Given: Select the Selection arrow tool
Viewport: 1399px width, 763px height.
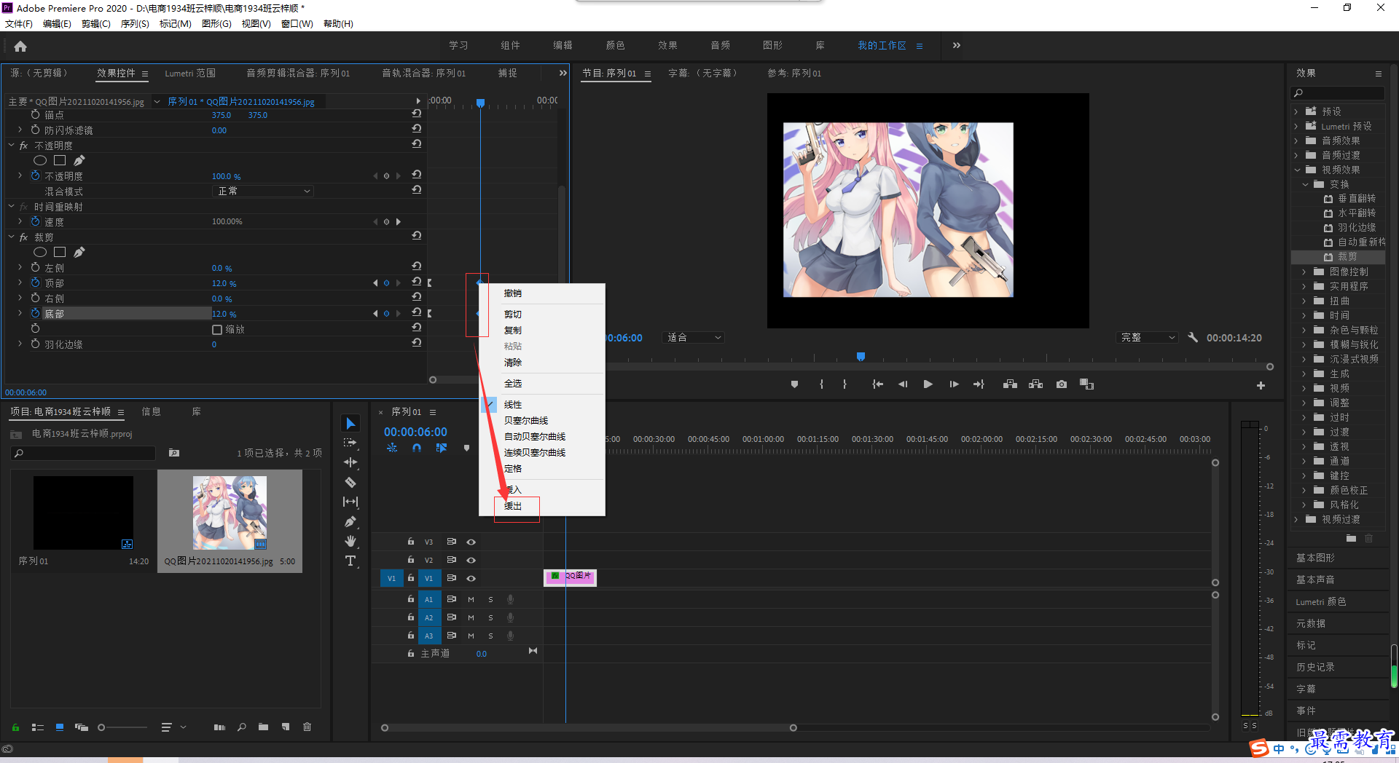Looking at the screenshot, I should point(350,424).
